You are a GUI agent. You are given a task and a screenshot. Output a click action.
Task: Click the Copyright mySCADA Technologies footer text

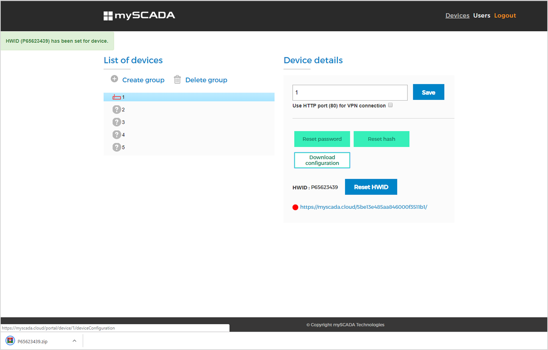[x=345, y=325]
